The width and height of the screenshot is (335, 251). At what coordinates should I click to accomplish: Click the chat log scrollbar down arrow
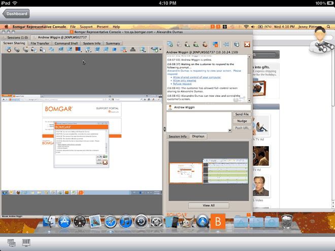[x=249, y=100]
